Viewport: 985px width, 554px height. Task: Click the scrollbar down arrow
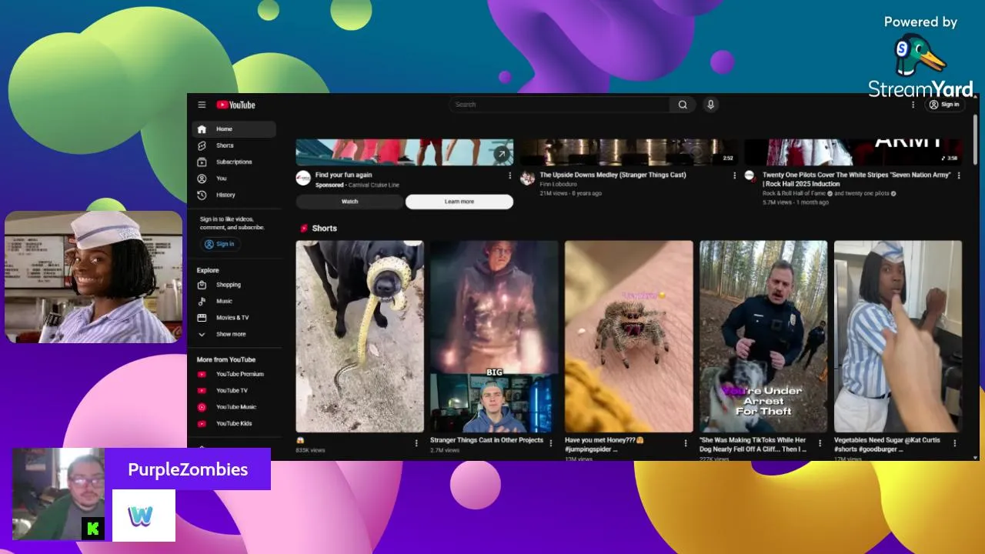click(976, 458)
